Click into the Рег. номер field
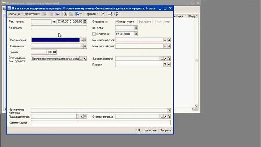261x147 pixels. (41, 22)
